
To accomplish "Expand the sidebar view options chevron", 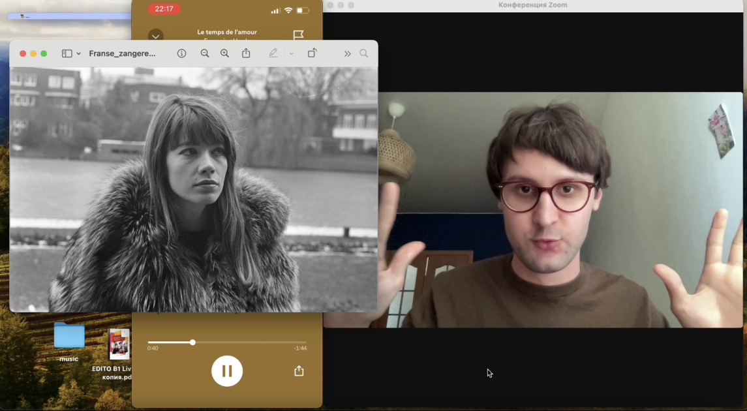I will (78, 53).
